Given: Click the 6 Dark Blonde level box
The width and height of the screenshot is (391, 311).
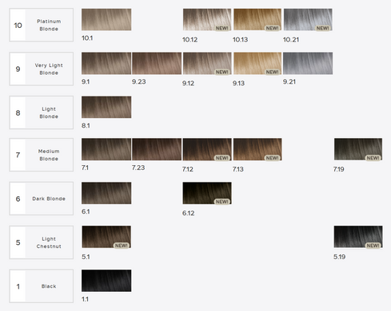Looking at the screenshot, I should tap(42, 199).
